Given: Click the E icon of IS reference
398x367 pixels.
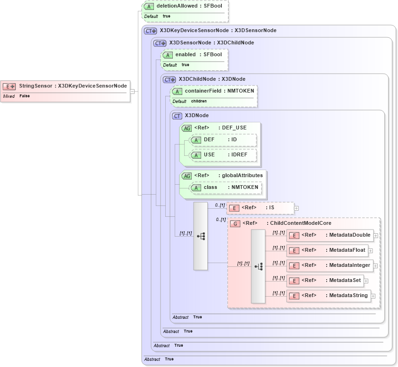Looking at the screenshot, I should click(234, 208).
